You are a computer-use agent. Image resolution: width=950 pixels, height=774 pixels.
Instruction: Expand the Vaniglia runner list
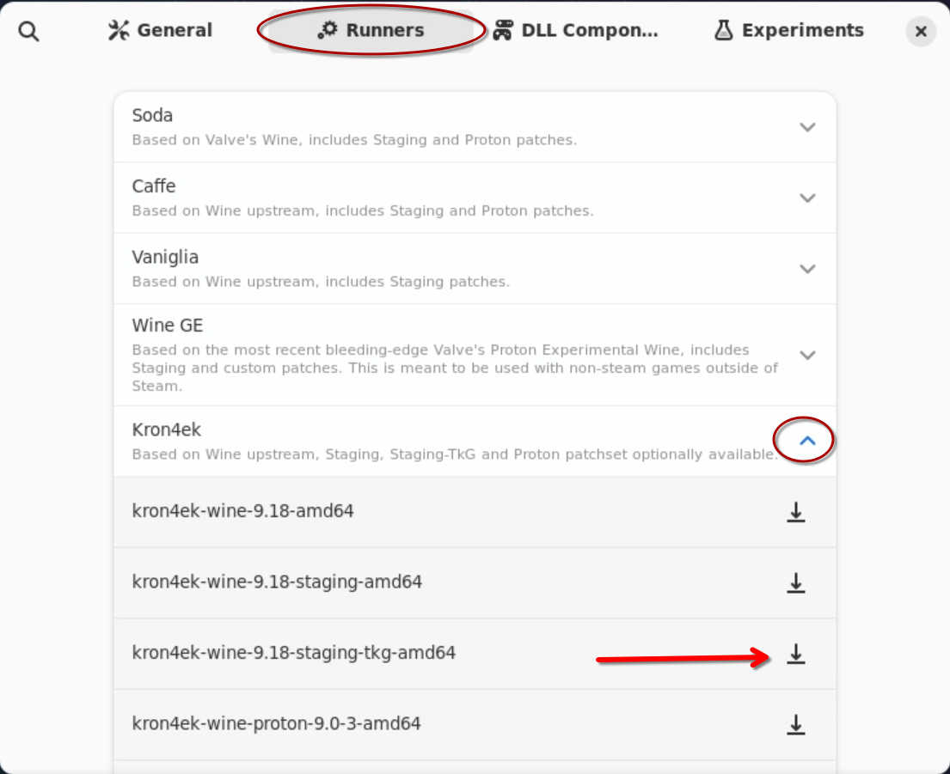(x=806, y=268)
